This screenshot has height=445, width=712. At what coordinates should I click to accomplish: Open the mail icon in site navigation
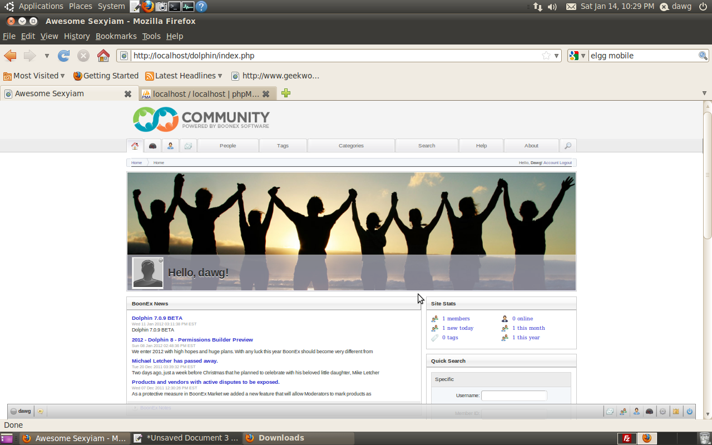tap(188, 146)
